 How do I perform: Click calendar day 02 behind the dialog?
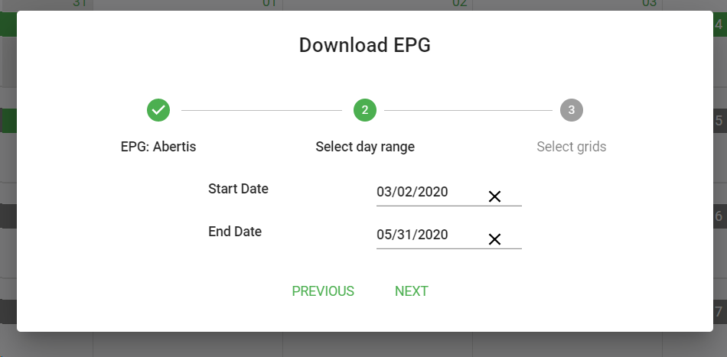click(x=459, y=4)
